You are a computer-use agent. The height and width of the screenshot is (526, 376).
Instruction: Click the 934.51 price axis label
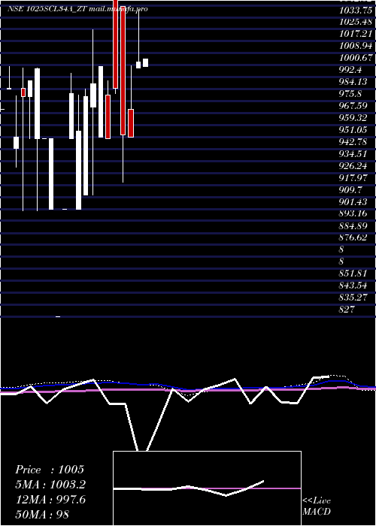pos(353,153)
